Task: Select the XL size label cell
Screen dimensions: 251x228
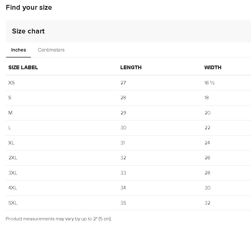Action: click(x=11, y=143)
